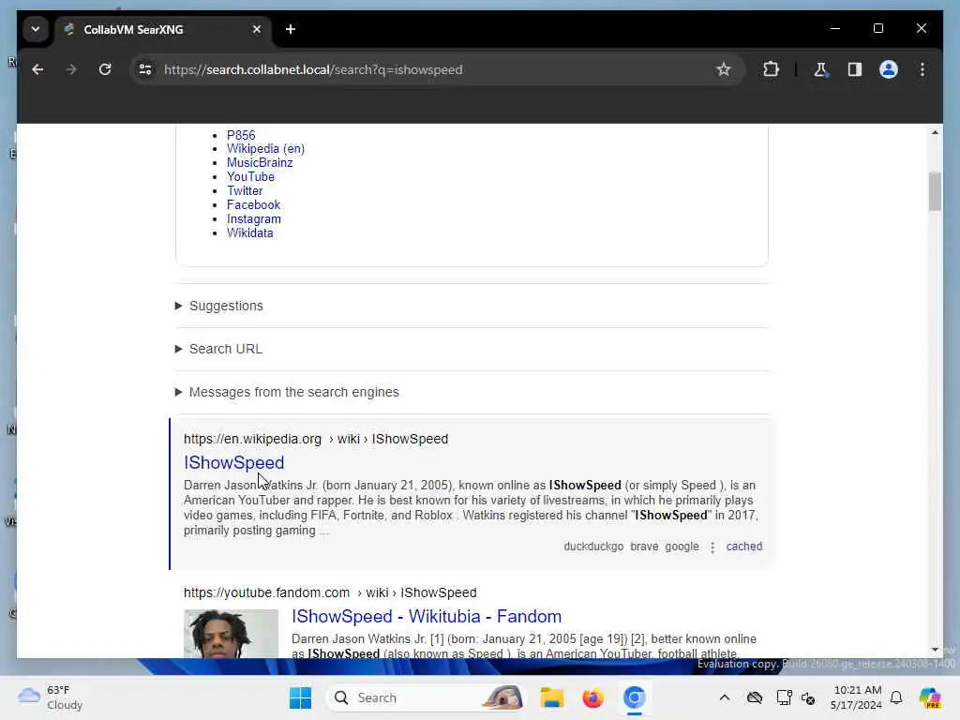Open the Extensions puzzle icon
The width and height of the screenshot is (960, 720).
[771, 69]
